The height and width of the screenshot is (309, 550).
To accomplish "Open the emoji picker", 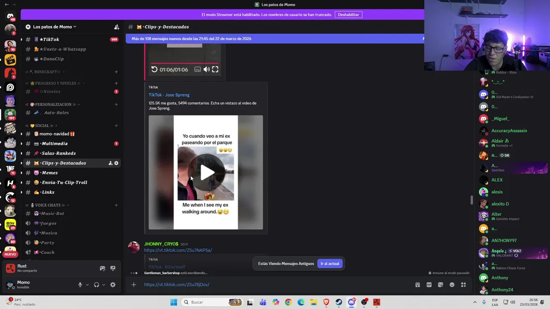I will click(452, 285).
